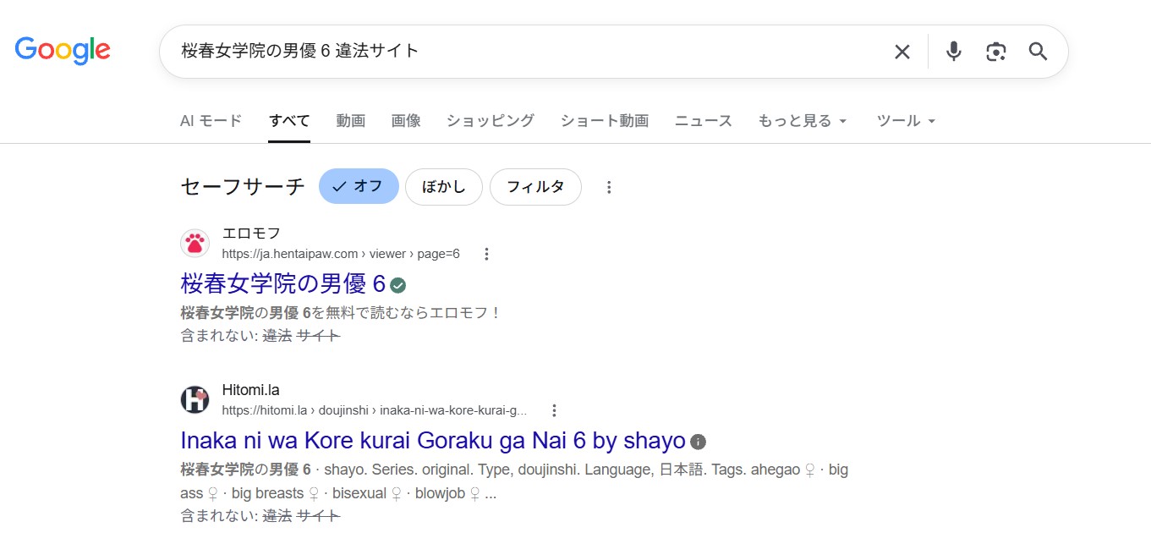Click the エロモフ site name

click(251, 233)
